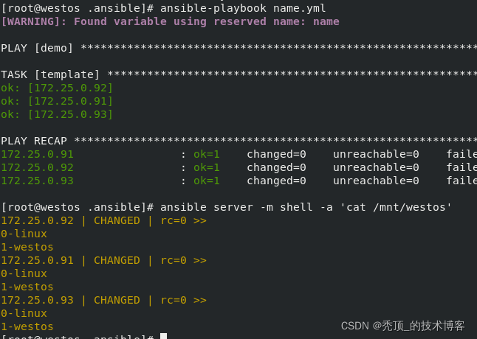Click the ansible-playbook name.yml command text
The width and height of the screenshot is (477, 339).
pos(243,8)
